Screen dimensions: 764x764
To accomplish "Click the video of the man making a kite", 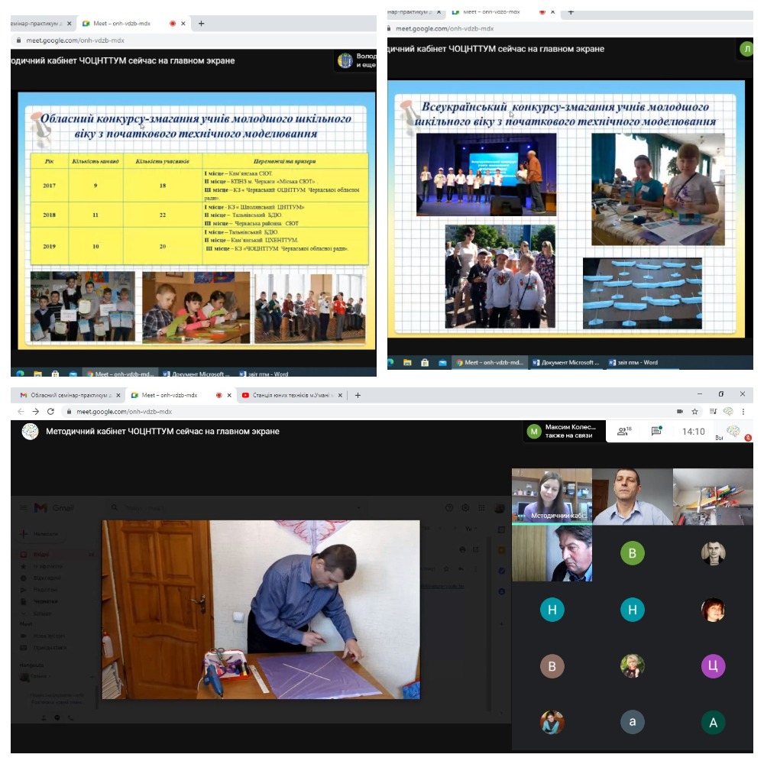I will pos(261,610).
